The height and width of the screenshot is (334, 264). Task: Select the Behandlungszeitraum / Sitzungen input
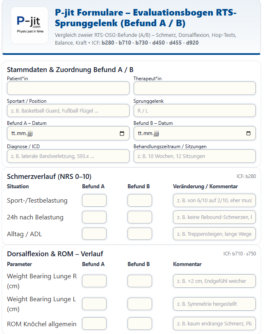(x=194, y=156)
